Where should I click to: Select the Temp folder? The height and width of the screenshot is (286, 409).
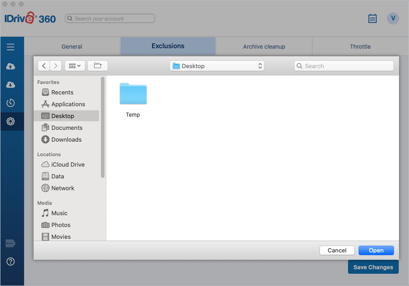coord(133,94)
